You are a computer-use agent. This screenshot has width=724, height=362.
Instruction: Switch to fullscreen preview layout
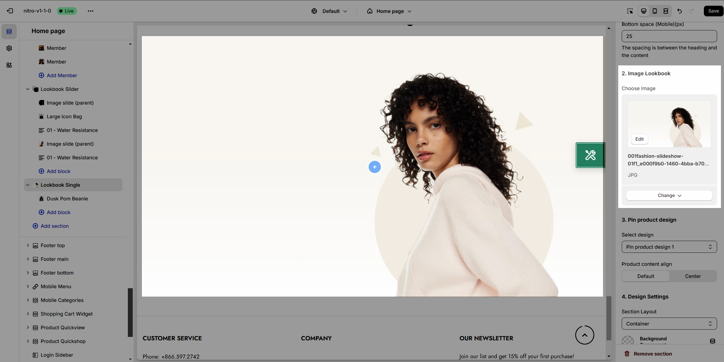click(x=666, y=11)
